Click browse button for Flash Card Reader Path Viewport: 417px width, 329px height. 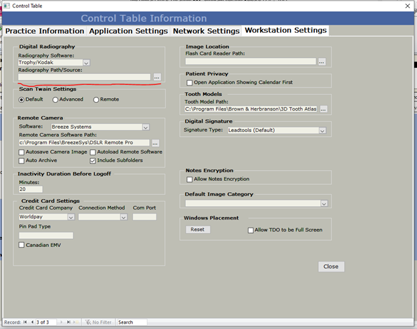tap(321, 61)
